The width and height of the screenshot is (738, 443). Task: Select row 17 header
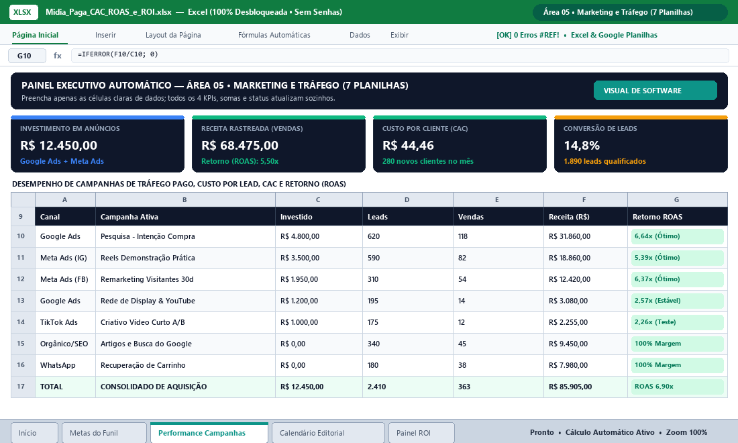pyautogui.click(x=23, y=387)
